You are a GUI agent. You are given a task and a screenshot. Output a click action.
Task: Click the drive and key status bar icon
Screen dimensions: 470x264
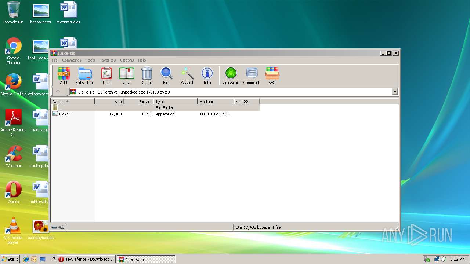pos(58,227)
